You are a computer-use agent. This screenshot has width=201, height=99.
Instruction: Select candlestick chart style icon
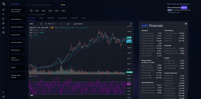65,24
